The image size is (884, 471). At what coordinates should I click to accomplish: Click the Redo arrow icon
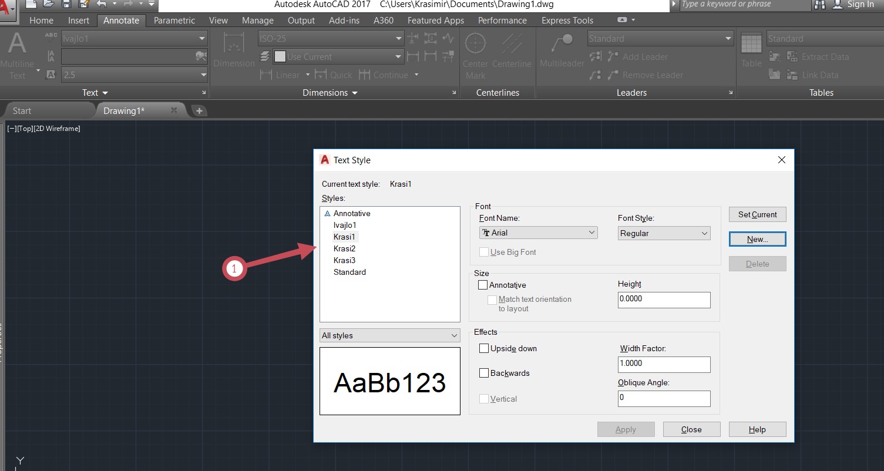pos(128,4)
